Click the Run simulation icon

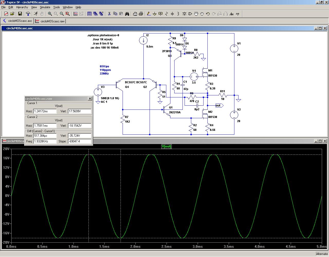click(x=36, y=14)
